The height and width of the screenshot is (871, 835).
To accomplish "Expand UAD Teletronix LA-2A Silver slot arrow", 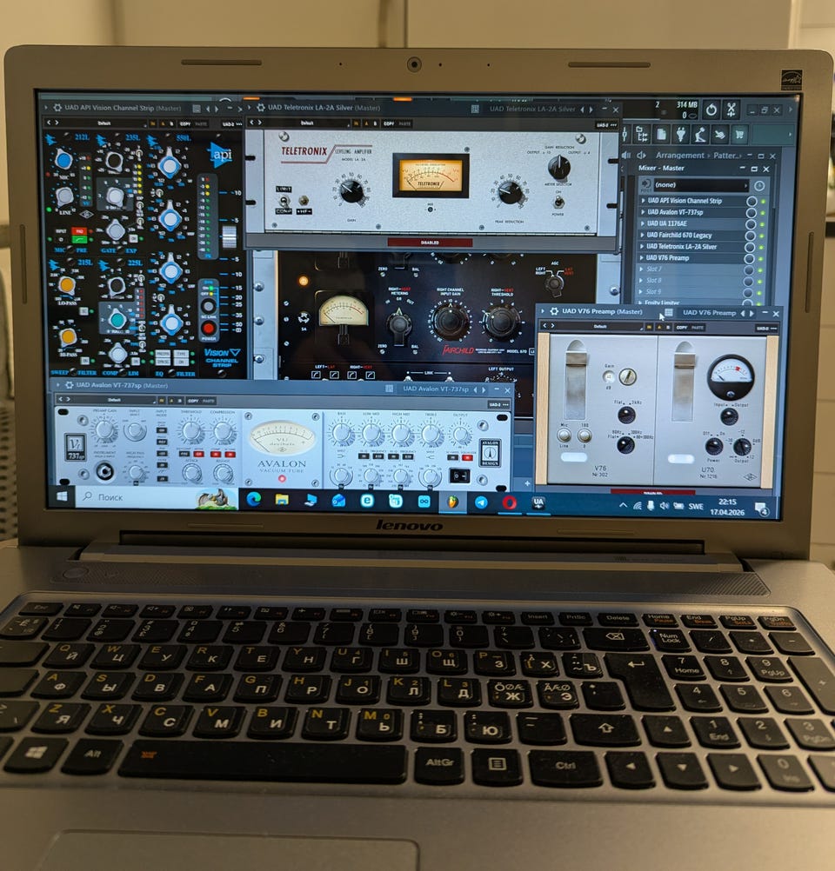I will pyautogui.click(x=643, y=247).
